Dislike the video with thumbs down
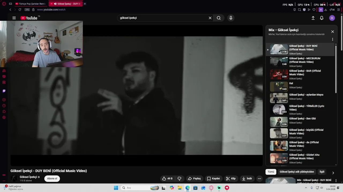This screenshot has width=343, height=192. click(180, 178)
